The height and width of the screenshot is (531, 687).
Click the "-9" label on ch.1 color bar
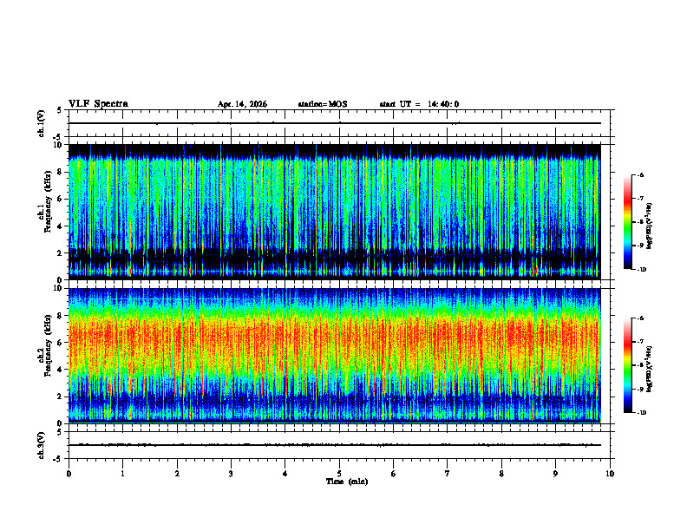(x=640, y=246)
